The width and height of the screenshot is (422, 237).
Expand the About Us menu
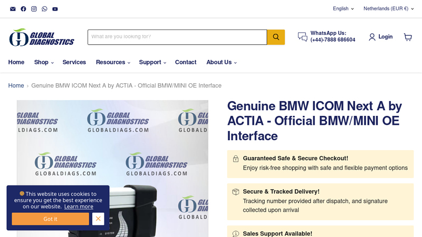(222, 62)
